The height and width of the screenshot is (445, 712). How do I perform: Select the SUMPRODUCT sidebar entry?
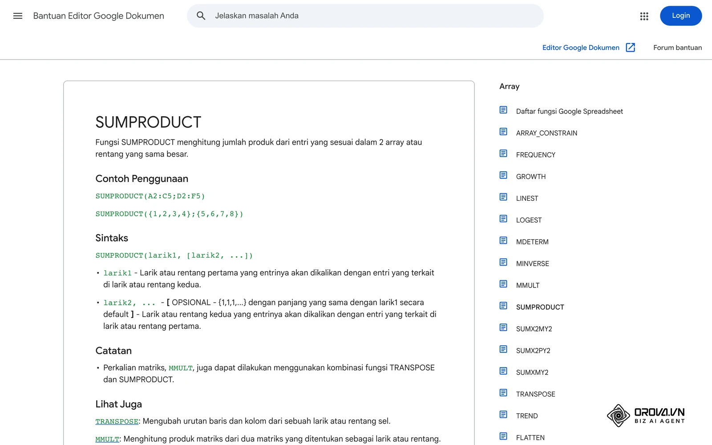(x=540, y=307)
